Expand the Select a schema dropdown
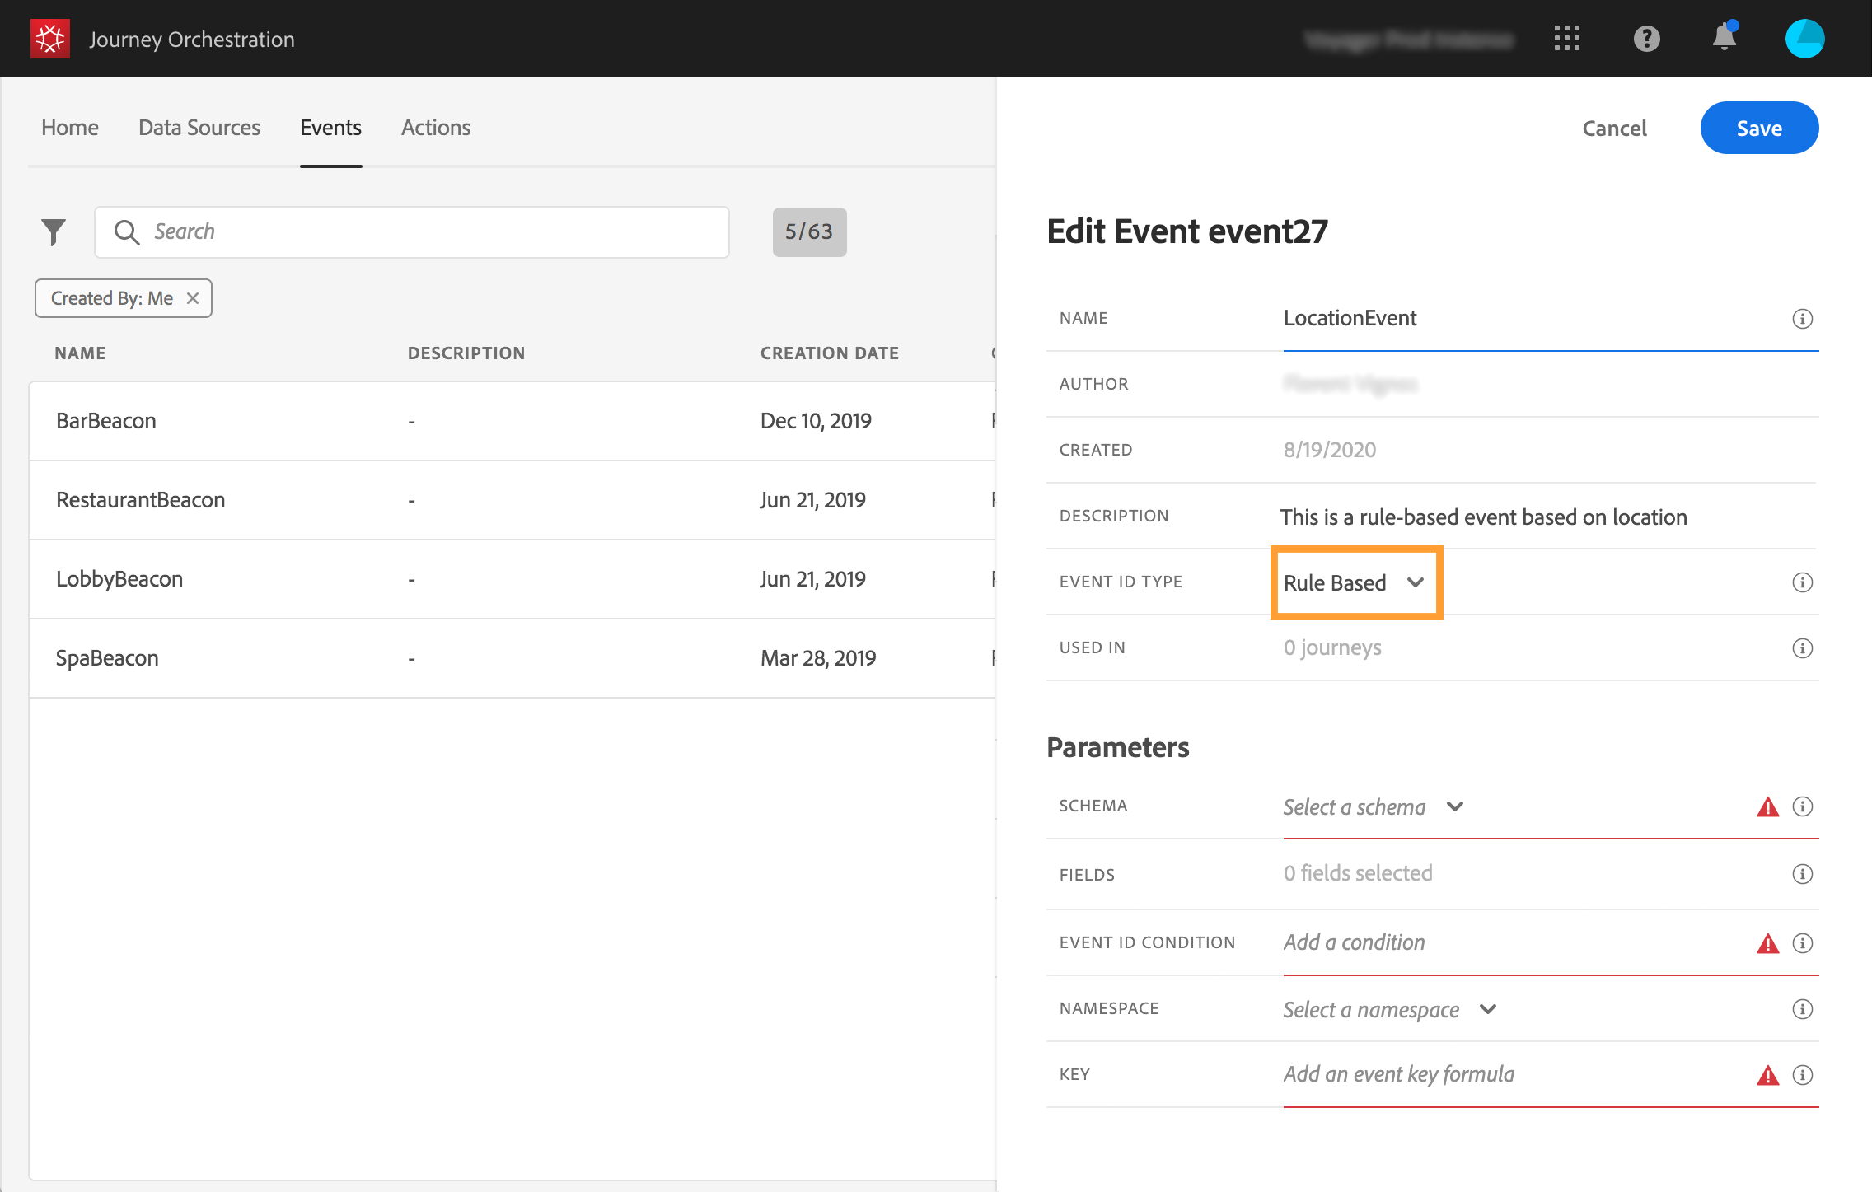Image resolution: width=1872 pixels, height=1192 pixels. (x=1374, y=806)
